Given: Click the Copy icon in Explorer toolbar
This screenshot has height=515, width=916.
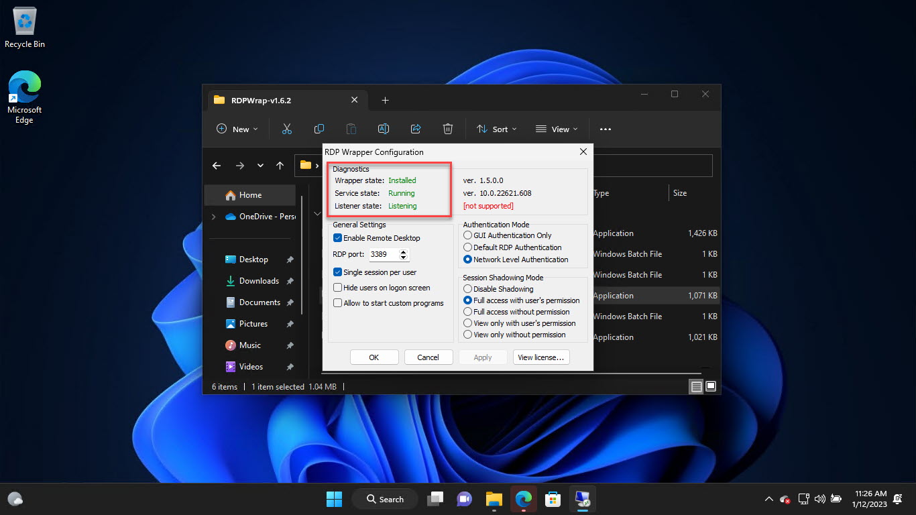Looking at the screenshot, I should click(319, 129).
